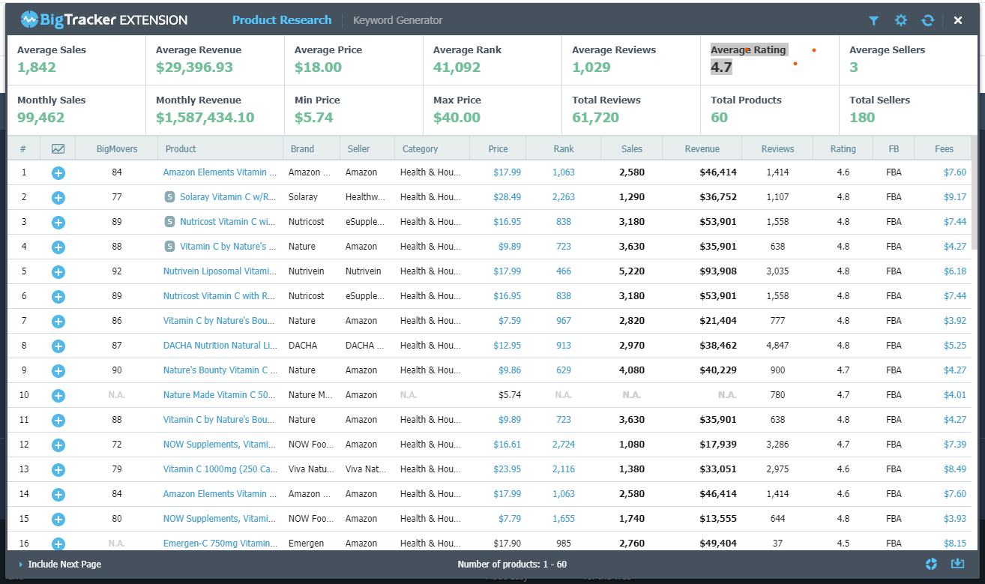Click the Monthly Revenue $1,587,434.10 stat
This screenshot has width=985, height=584.
pyautogui.click(x=214, y=109)
